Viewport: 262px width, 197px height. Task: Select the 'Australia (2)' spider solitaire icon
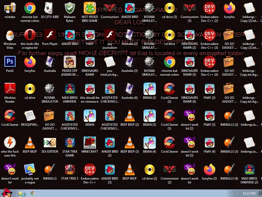(129, 35)
